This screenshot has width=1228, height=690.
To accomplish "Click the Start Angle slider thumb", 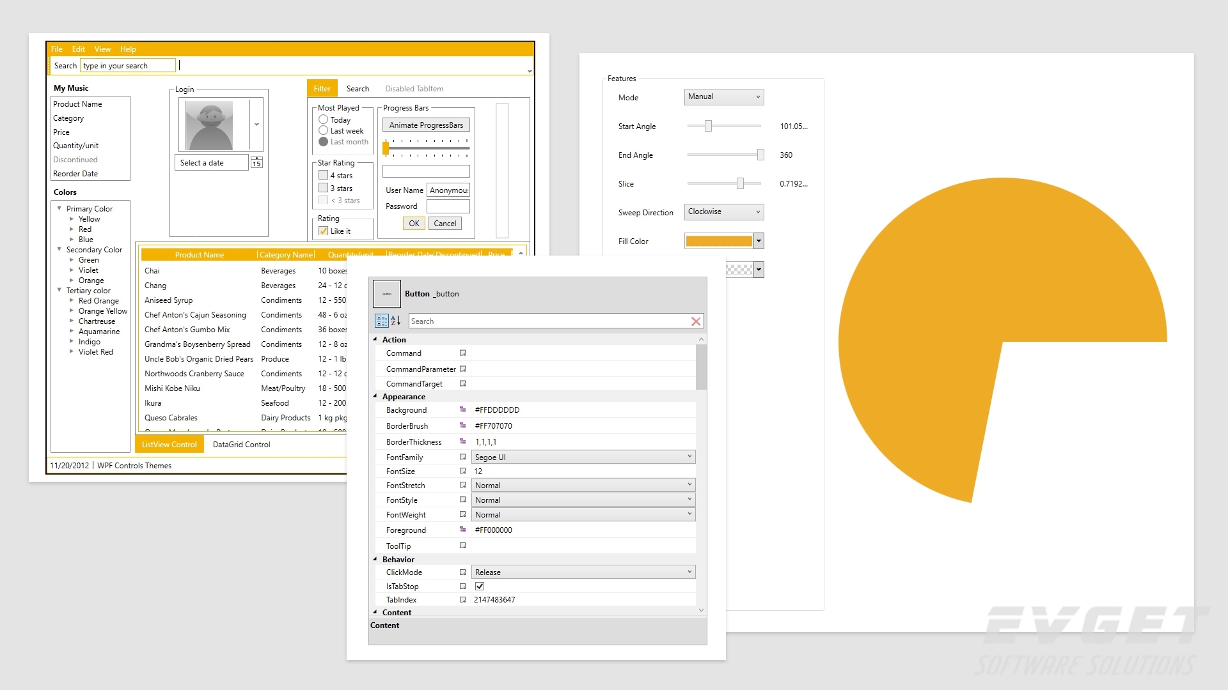I will [708, 126].
